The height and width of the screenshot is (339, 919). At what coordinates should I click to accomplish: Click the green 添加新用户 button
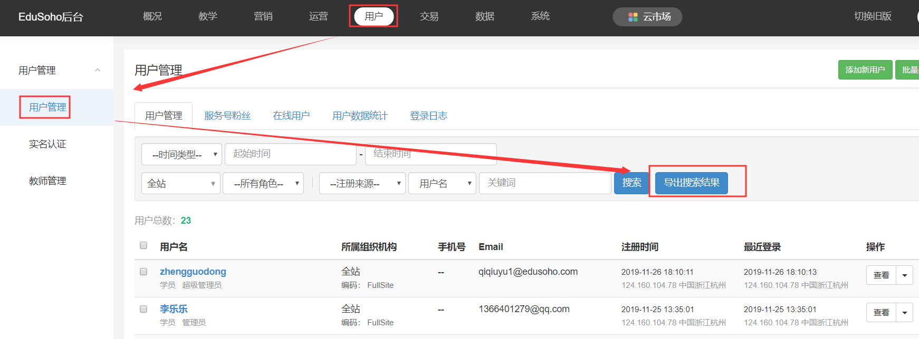(x=865, y=70)
